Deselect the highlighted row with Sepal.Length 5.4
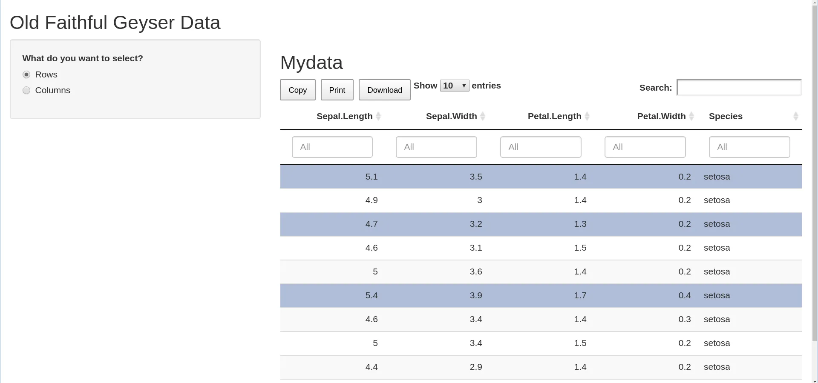 pyautogui.click(x=540, y=296)
